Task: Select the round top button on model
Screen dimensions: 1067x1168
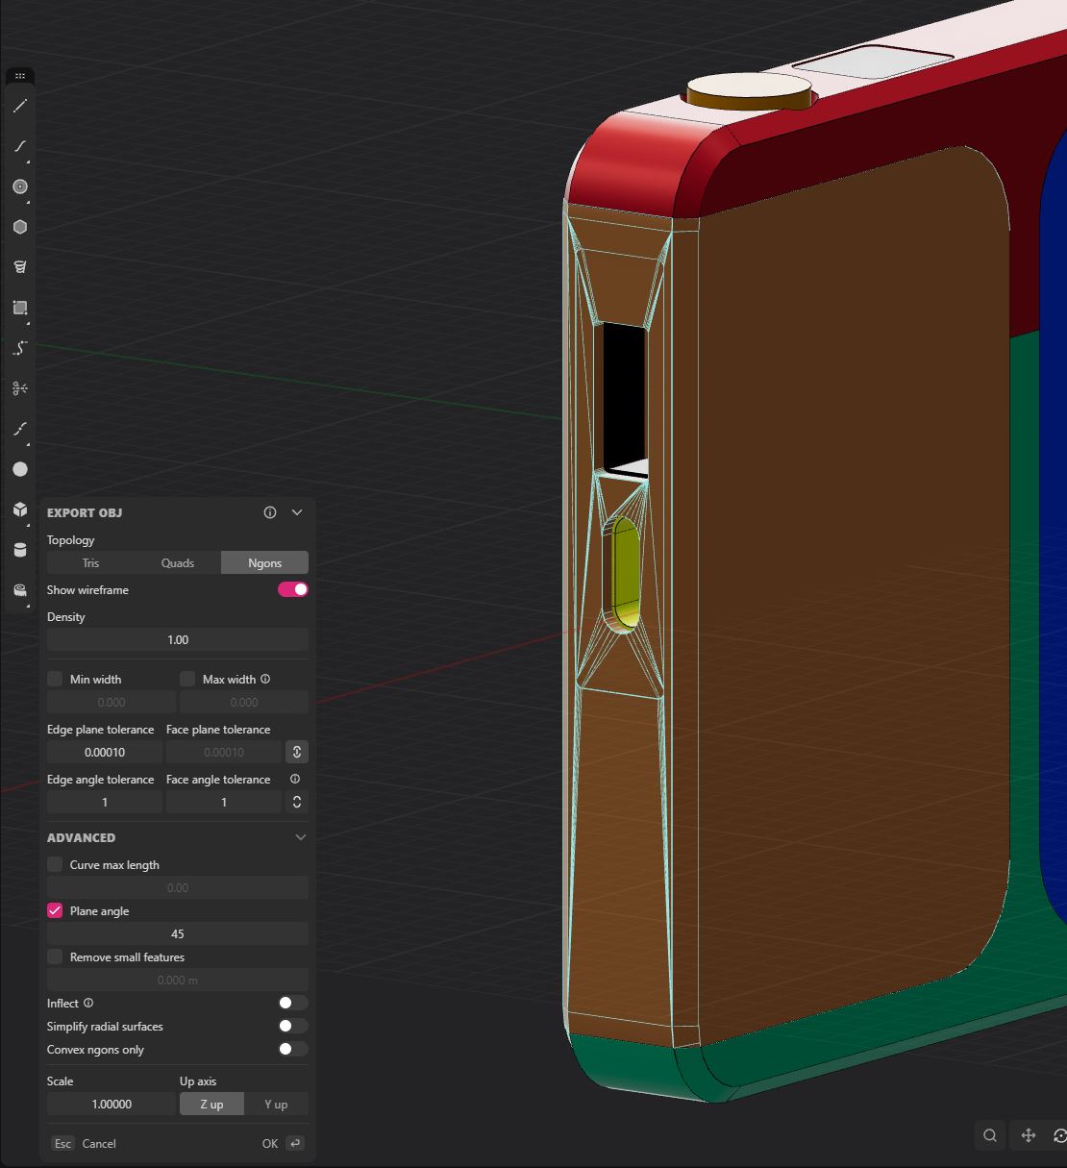Action: (750, 92)
